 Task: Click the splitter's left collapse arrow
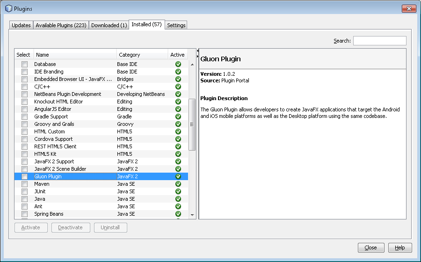[x=197, y=51]
